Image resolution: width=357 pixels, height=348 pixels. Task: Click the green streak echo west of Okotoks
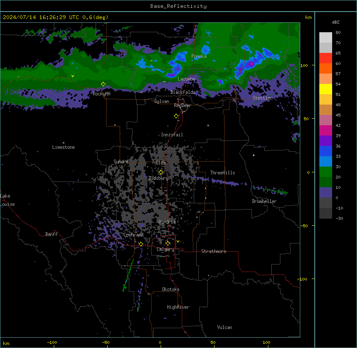click(x=128, y=276)
